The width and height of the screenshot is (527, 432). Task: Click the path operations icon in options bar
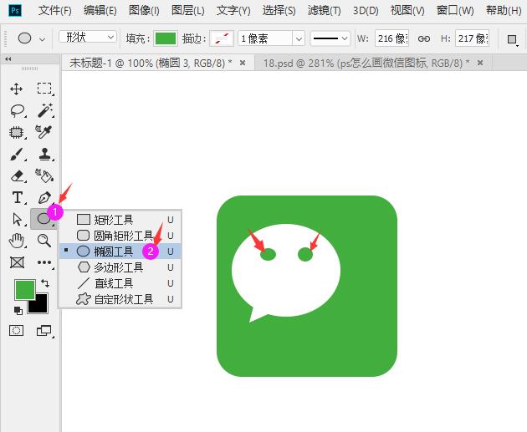512,39
